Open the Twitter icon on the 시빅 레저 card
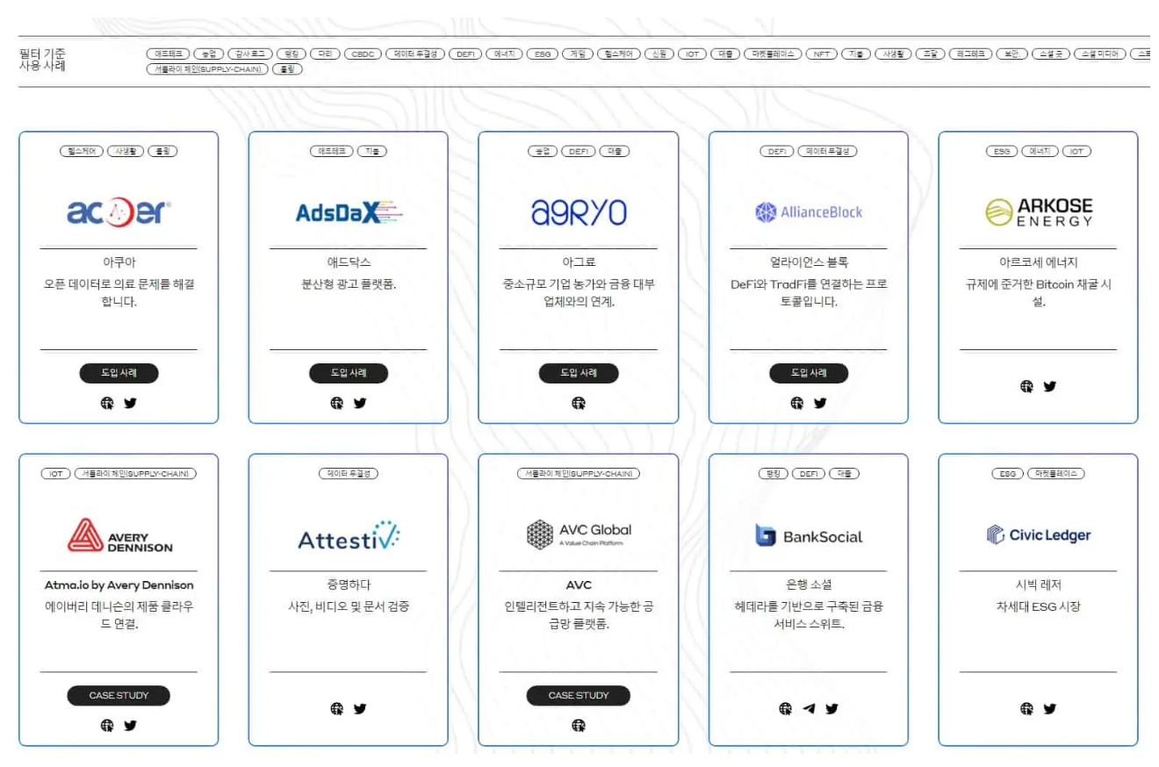Image resolution: width=1159 pixels, height=767 pixels. pyautogui.click(x=1050, y=709)
